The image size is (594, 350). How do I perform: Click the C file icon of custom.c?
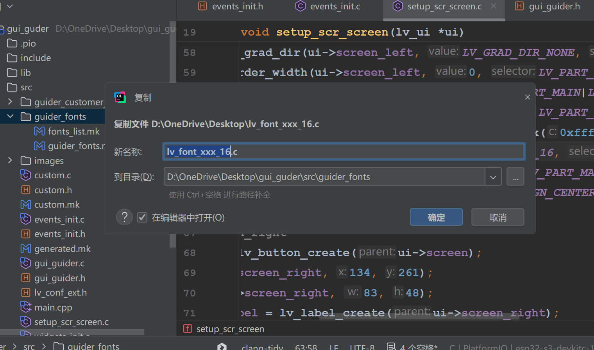tap(25, 175)
